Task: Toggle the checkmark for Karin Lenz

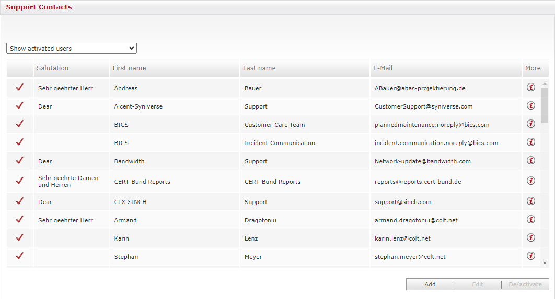Action: pyautogui.click(x=20, y=238)
